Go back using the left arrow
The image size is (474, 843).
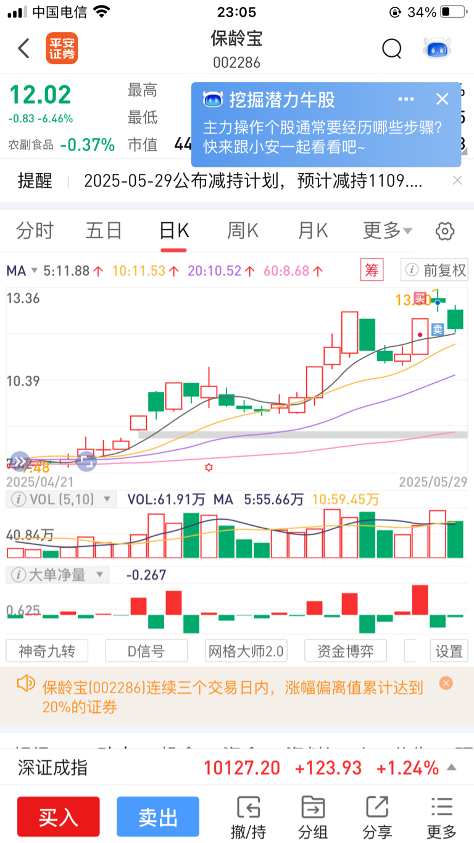pos(23,48)
